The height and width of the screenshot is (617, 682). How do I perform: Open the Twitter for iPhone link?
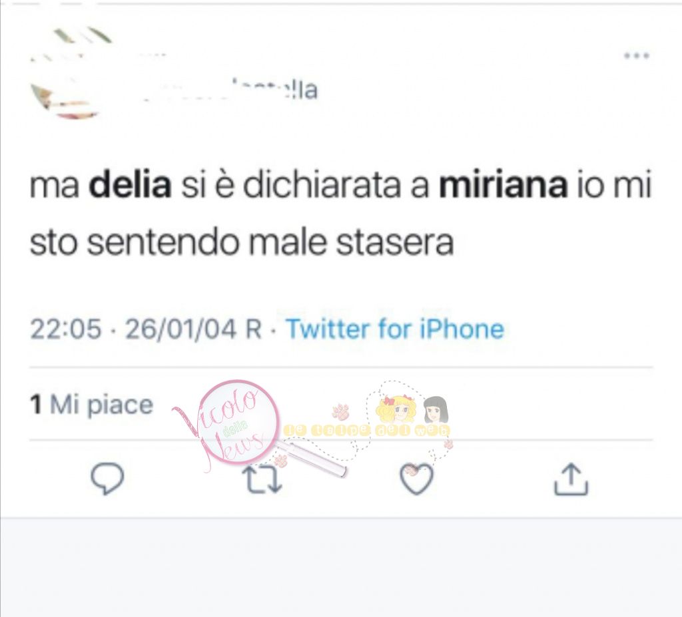click(x=395, y=329)
